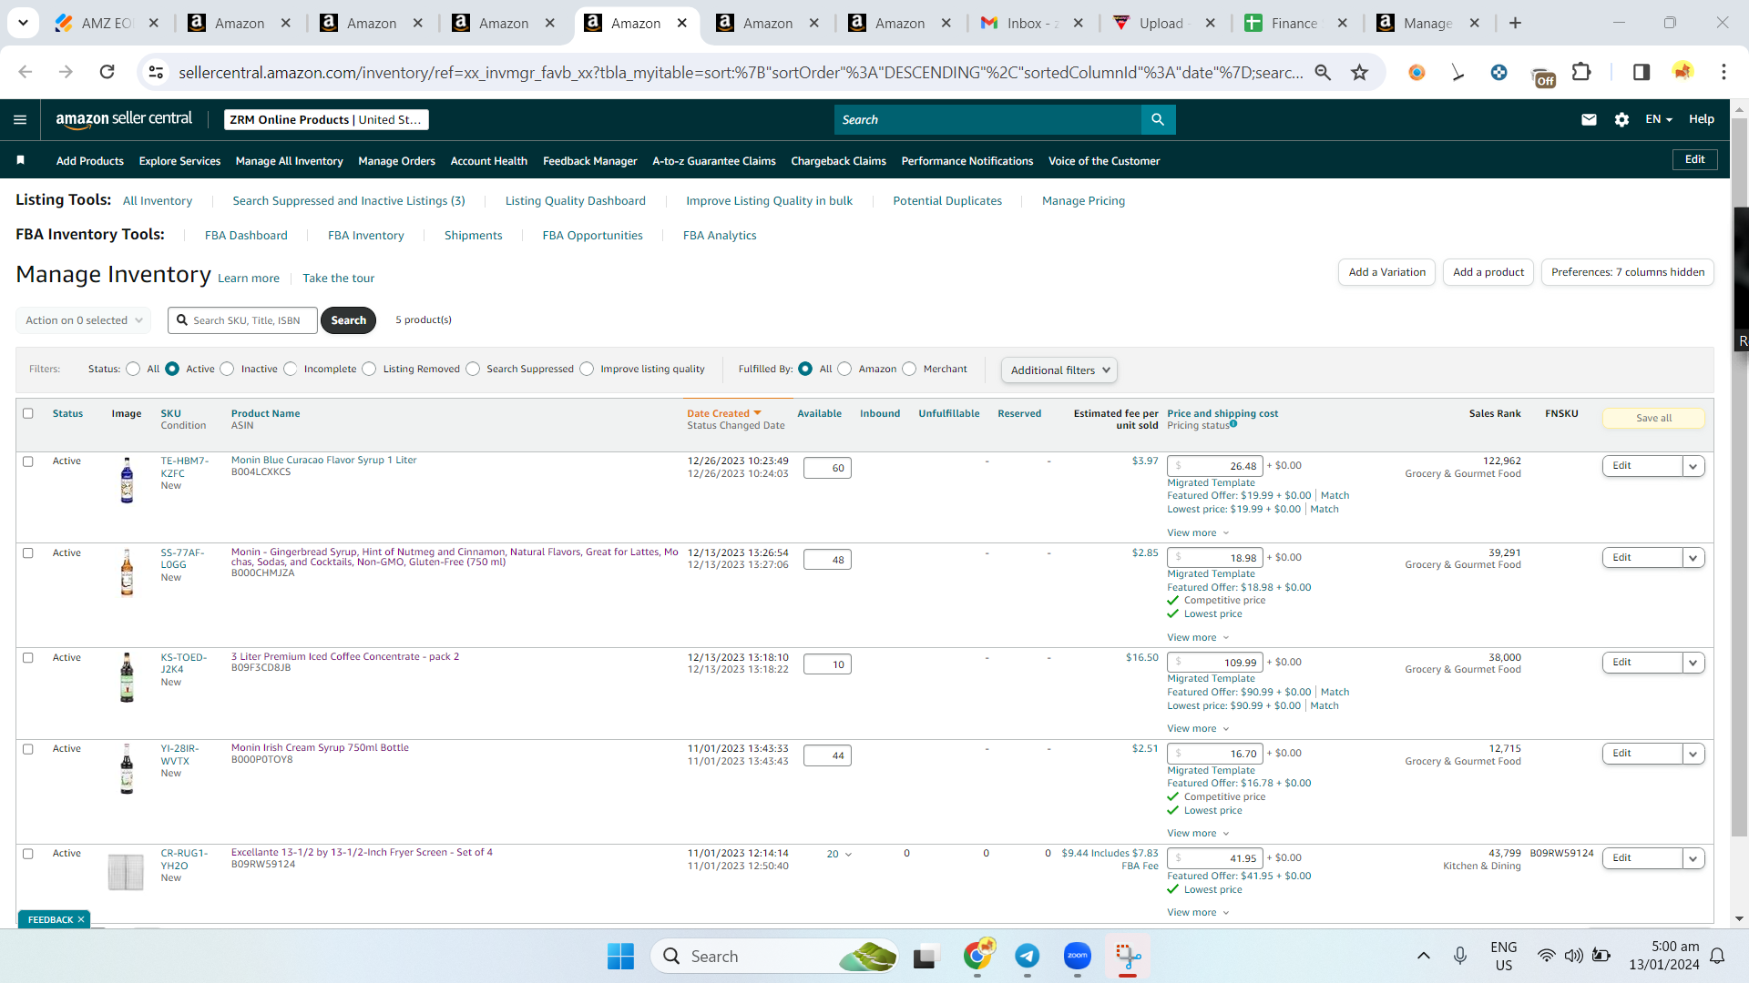Click the pricing status info icon
The image size is (1749, 983).
[x=1233, y=424]
